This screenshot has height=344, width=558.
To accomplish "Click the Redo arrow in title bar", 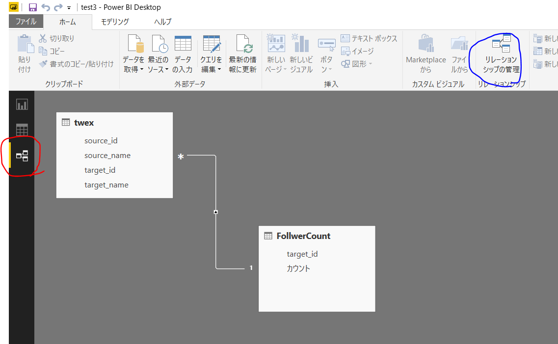I will pyautogui.click(x=58, y=7).
